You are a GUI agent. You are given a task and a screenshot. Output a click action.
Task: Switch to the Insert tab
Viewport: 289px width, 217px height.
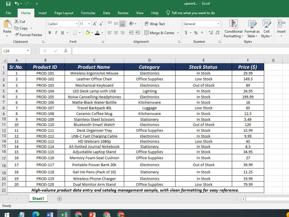click(42, 13)
